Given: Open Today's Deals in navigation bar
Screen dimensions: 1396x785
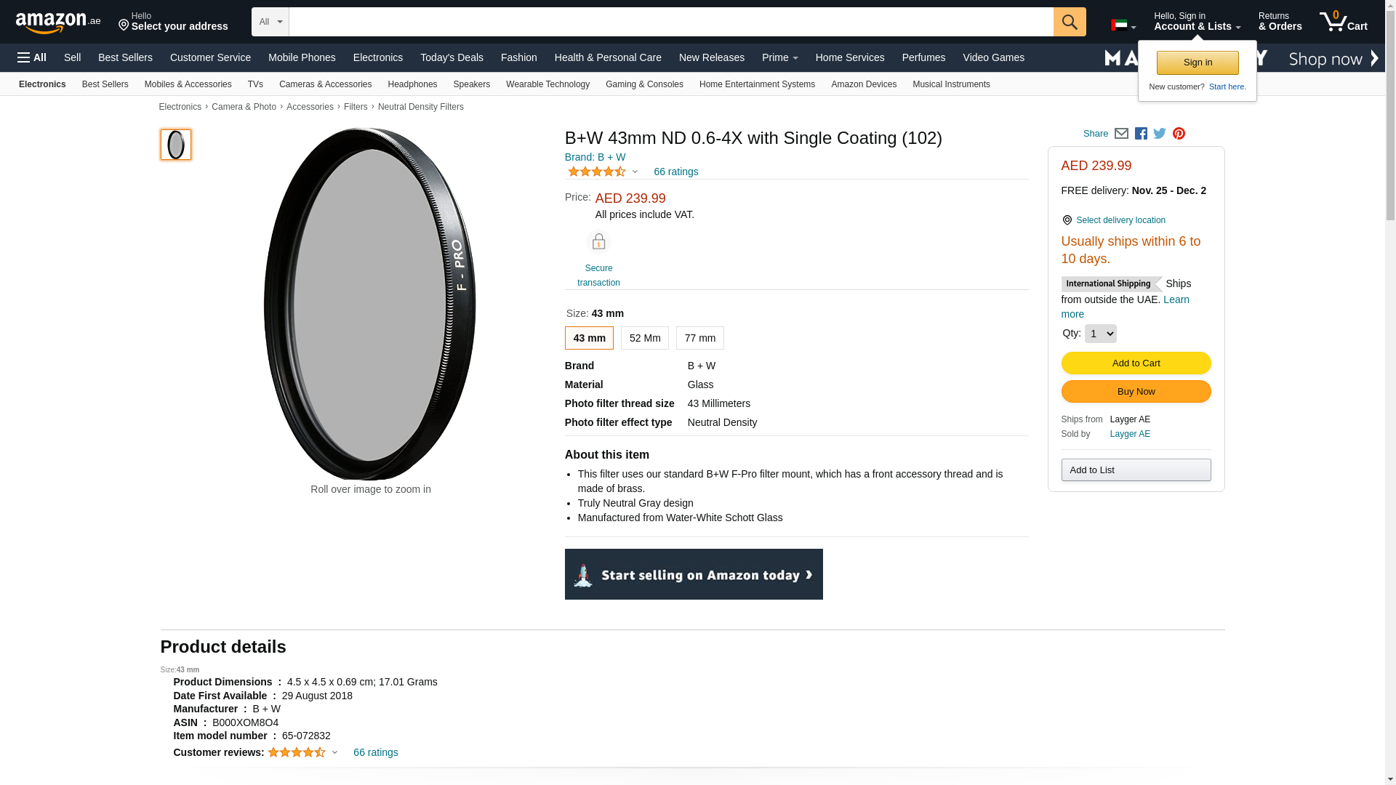Looking at the screenshot, I should click(452, 57).
